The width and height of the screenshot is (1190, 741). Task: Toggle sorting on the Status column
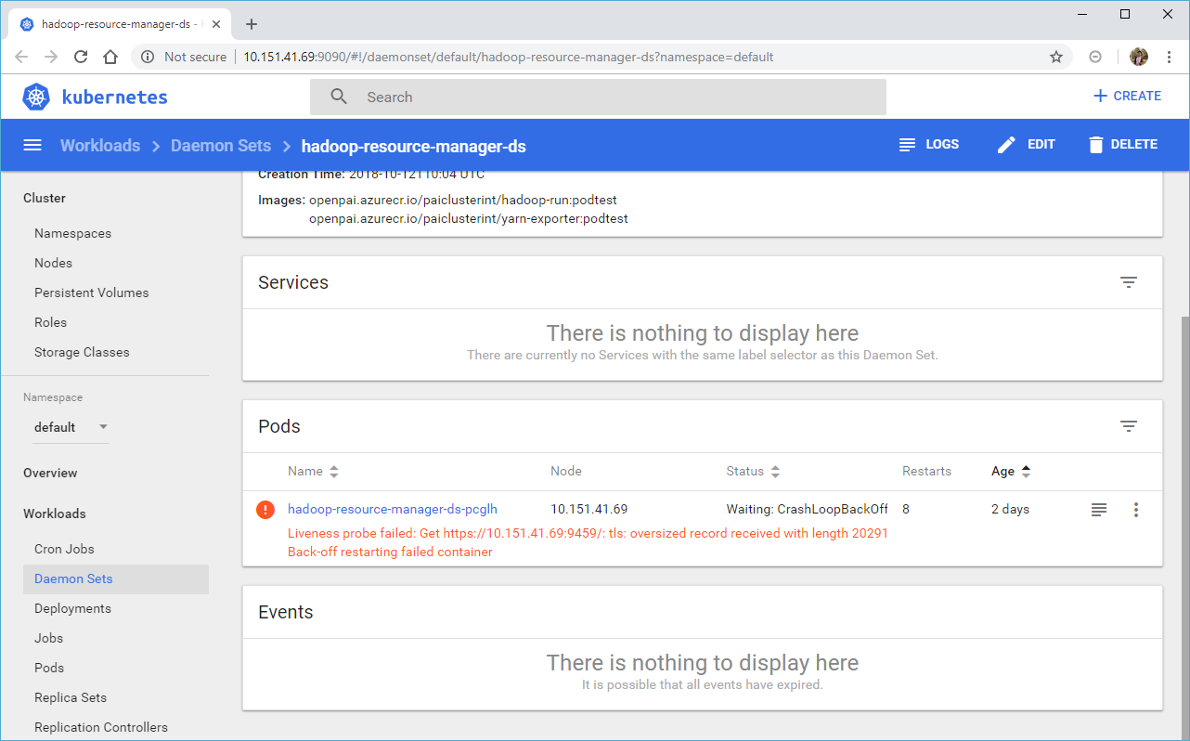pos(774,471)
